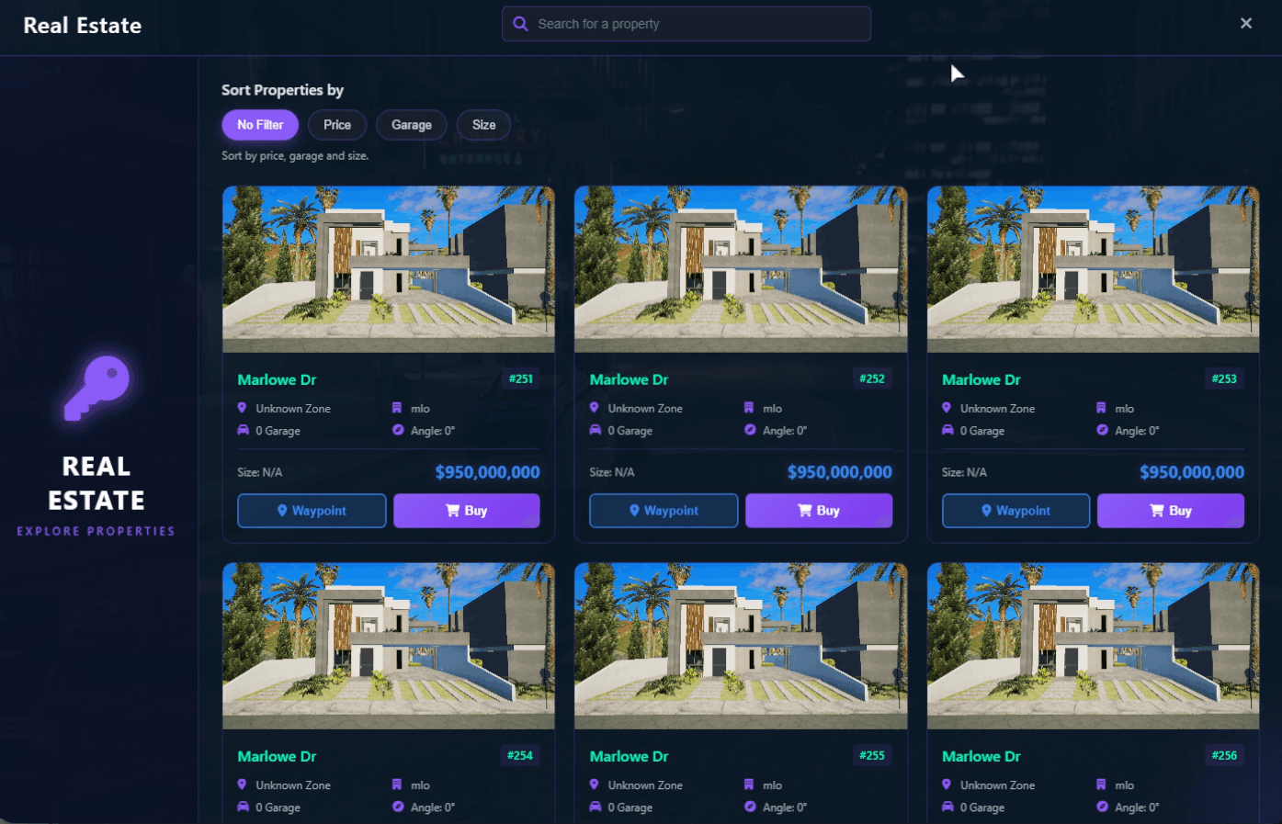Click location pin icon on card #255
Screen dimensions: 1282x824
pyautogui.click(x=594, y=784)
